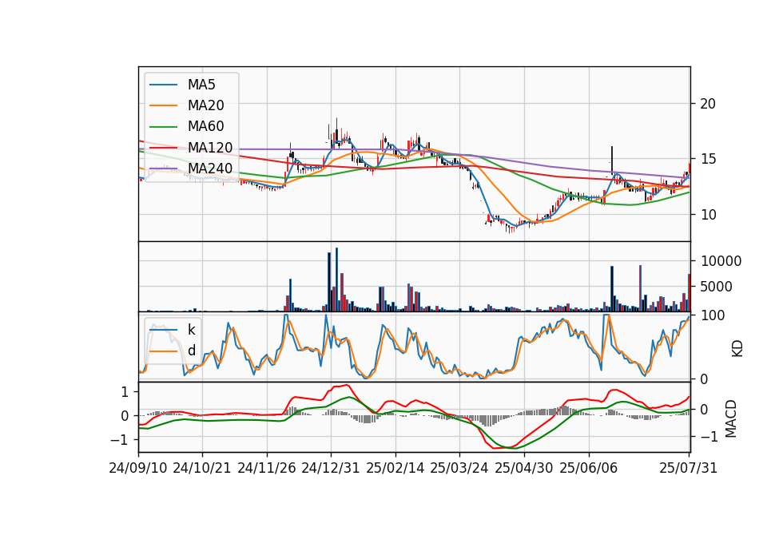The height and width of the screenshot is (551, 767).
Task: Click the 24/09/10 date tick label
Action: point(138,468)
